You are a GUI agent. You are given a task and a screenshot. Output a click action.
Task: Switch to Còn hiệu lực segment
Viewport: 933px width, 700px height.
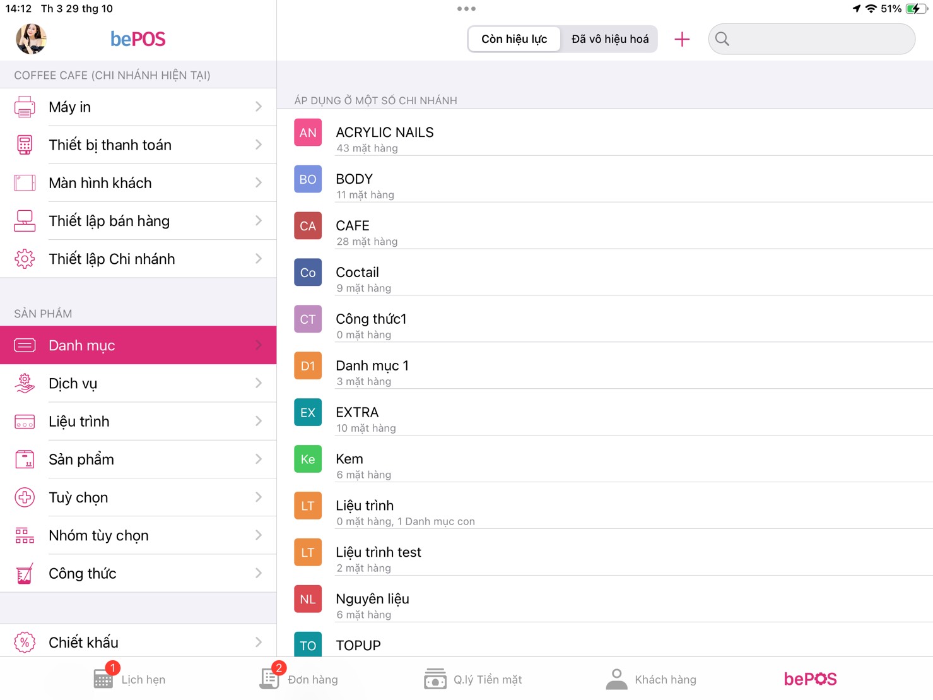(514, 39)
